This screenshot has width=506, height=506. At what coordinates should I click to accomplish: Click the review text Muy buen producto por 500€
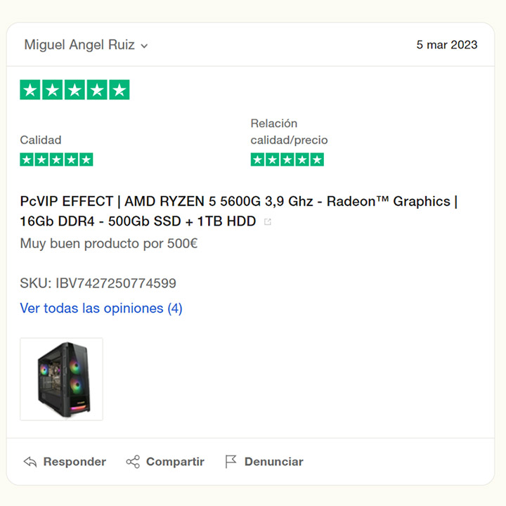pos(109,244)
